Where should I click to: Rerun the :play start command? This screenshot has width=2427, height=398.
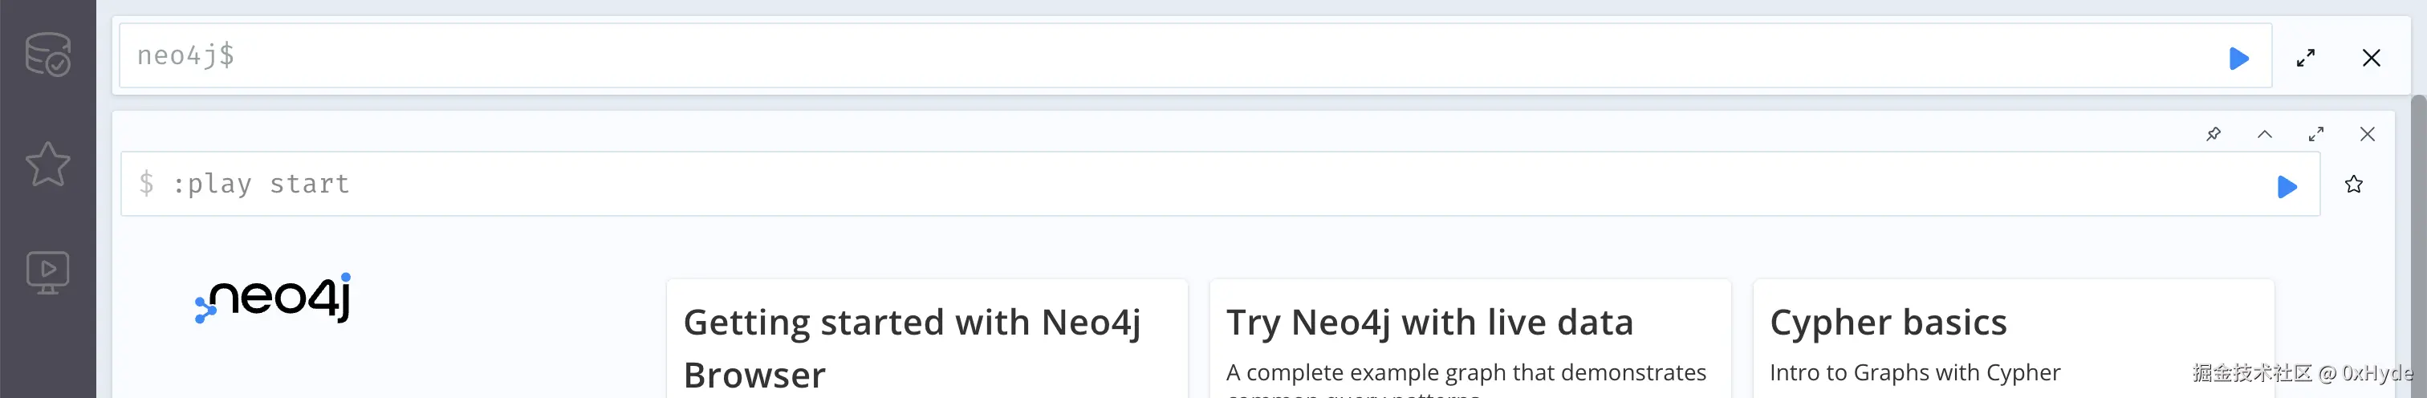coord(2287,186)
